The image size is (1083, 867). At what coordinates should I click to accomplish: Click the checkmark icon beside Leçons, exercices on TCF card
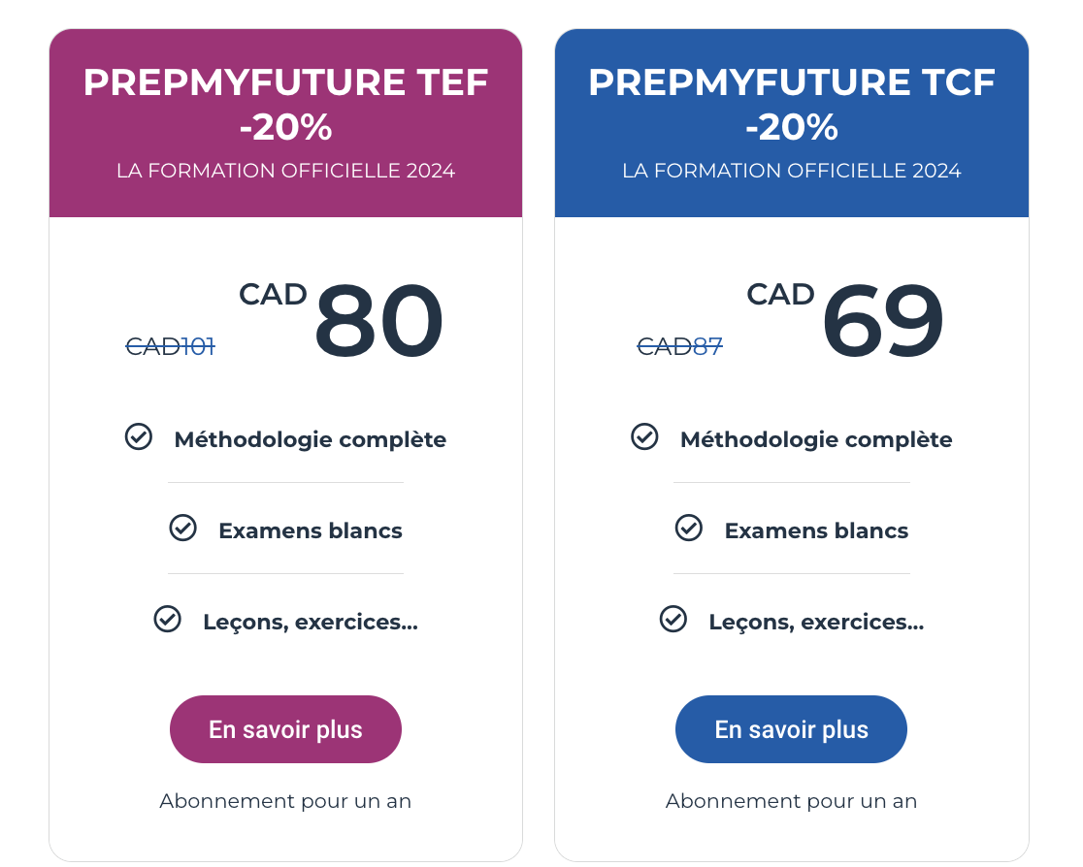point(674,619)
